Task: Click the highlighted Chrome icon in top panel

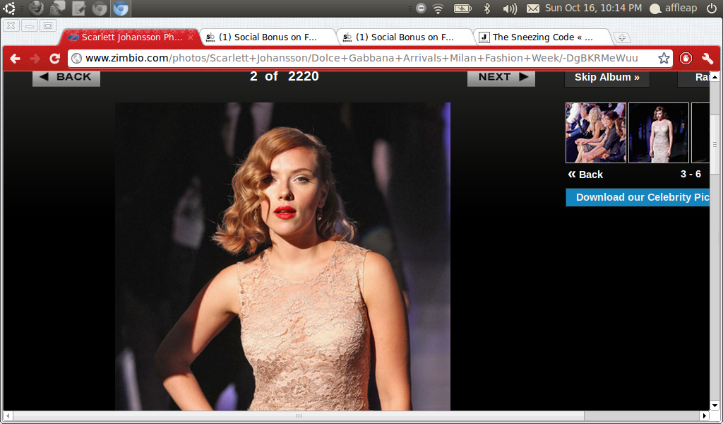Action: point(121,8)
